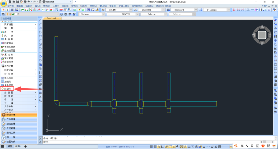Expand the 风管设备 submenu

(19, 70)
